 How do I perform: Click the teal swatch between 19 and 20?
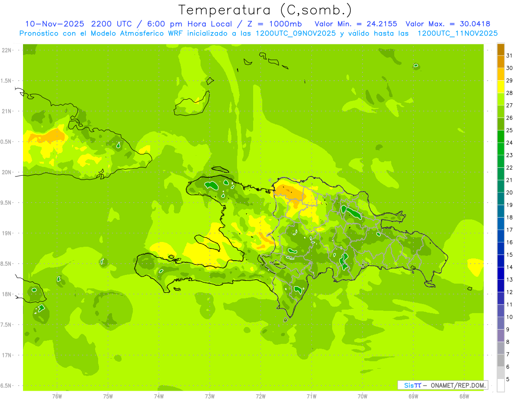pos(501,199)
